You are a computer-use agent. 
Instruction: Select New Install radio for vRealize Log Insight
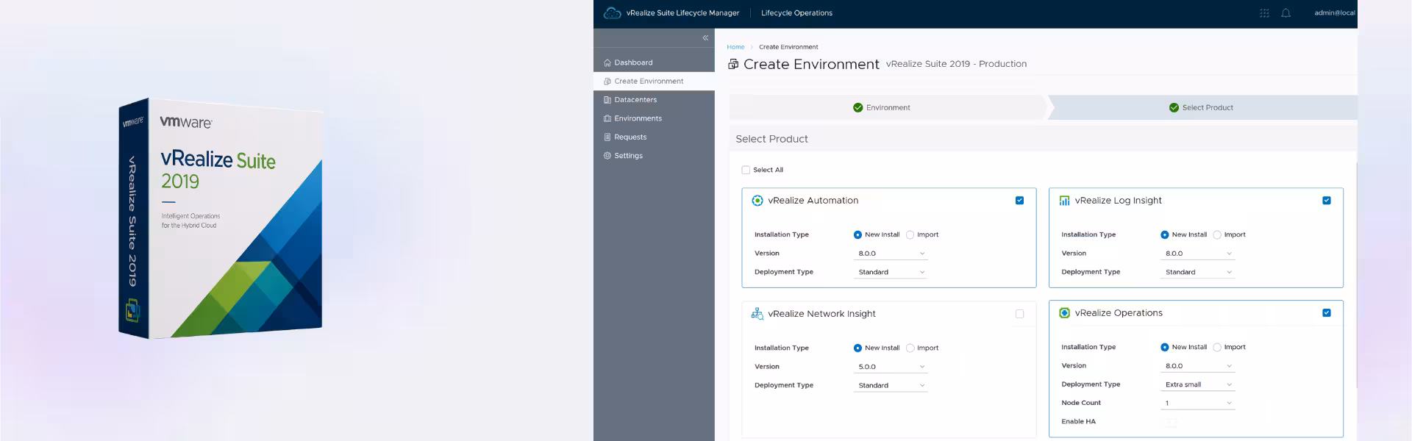[x=1165, y=235]
